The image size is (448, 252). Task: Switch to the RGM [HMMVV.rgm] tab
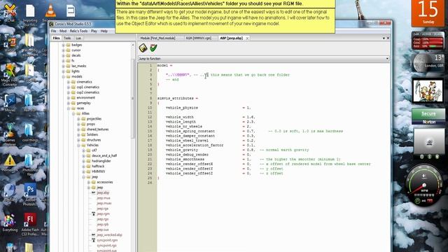(x=199, y=38)
